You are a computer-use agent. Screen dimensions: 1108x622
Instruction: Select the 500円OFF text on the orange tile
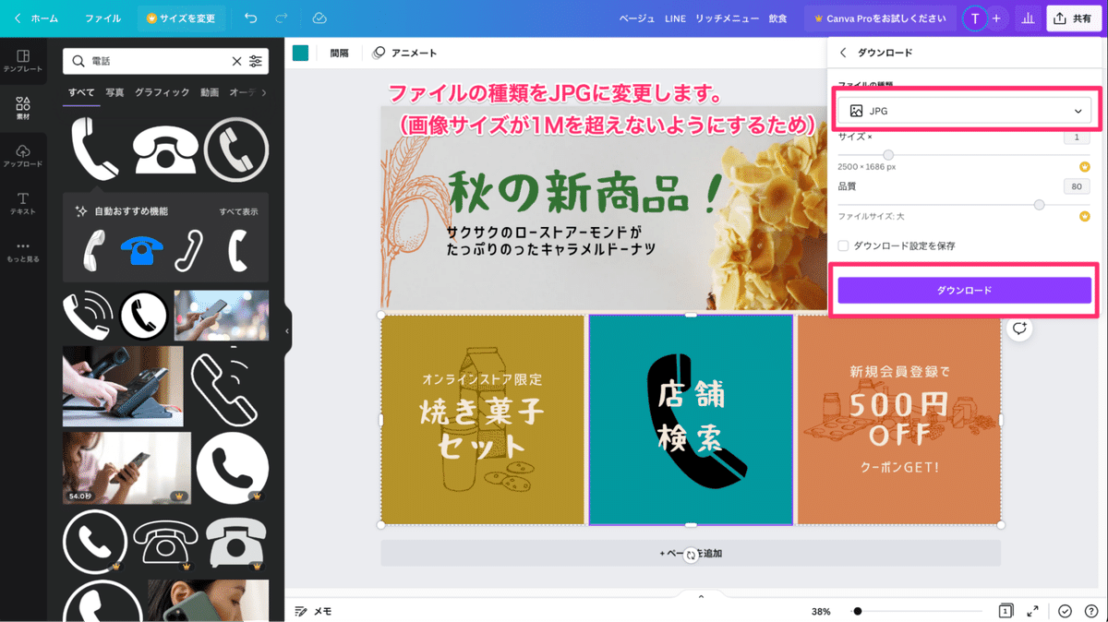point(897,418)
